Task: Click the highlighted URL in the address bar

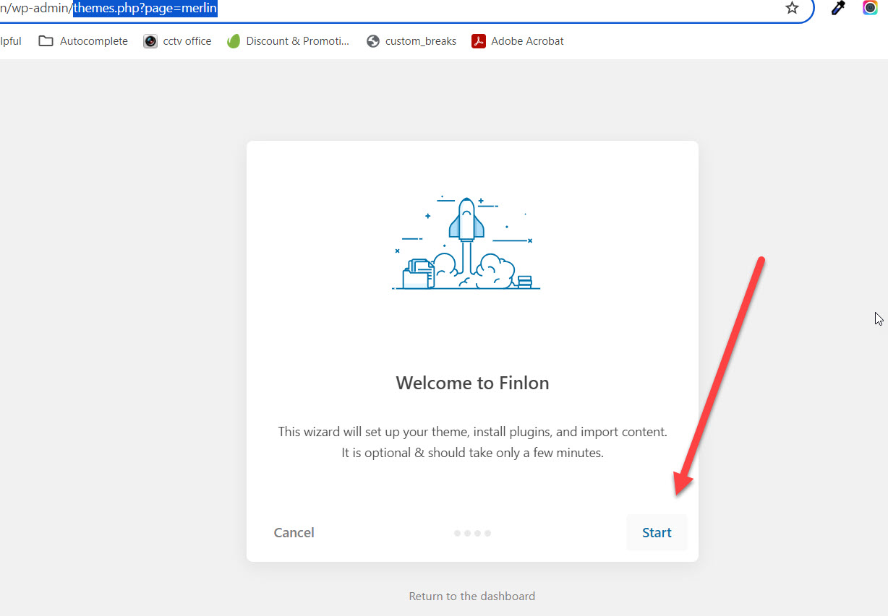Action: [x=145, y=9]
